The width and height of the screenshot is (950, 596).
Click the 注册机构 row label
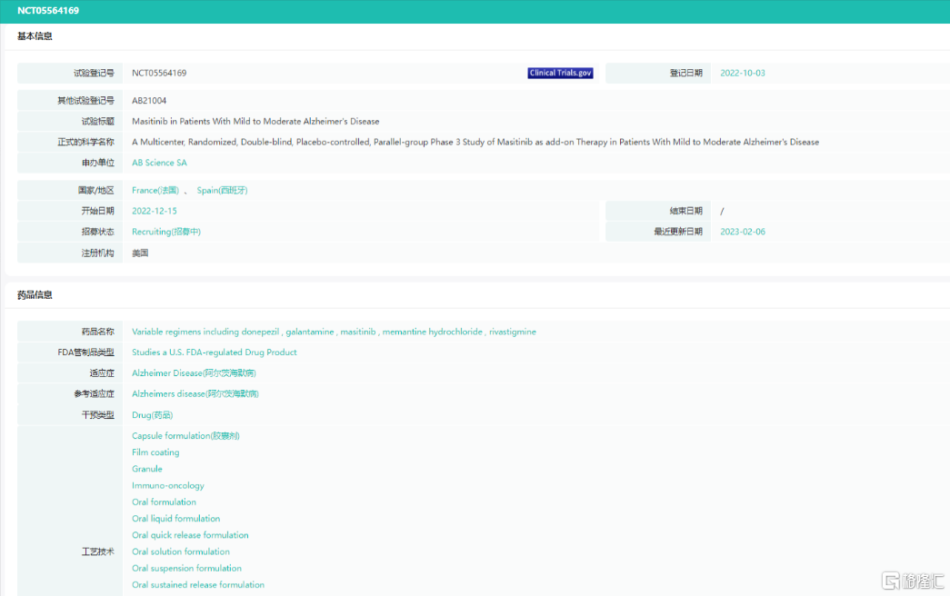(x=97, y=253)
